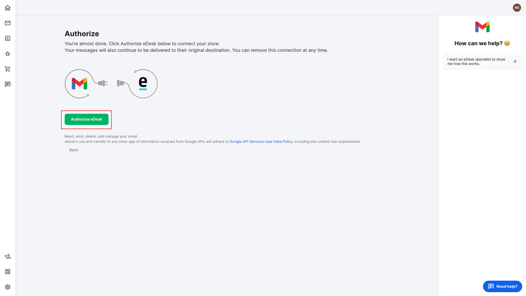Screen dimensions: 526x296
Task: Click the Gmail logo in help panel
Action: click(x=482, y=27)
